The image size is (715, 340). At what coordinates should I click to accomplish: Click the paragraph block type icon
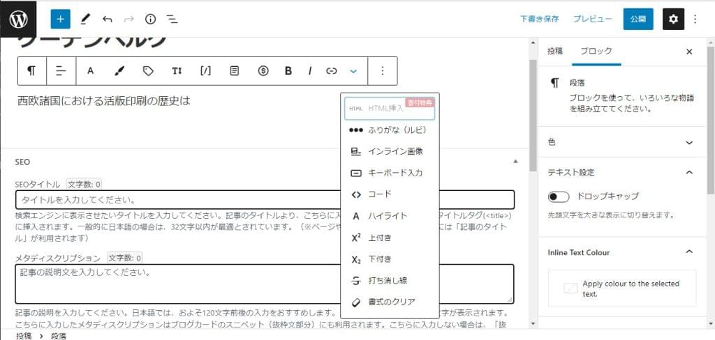coord(31,71)
